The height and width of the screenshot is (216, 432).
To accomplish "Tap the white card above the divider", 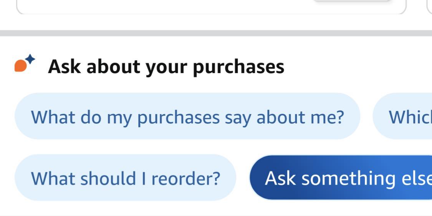I will pyautogui.click(x=210, y=6).
